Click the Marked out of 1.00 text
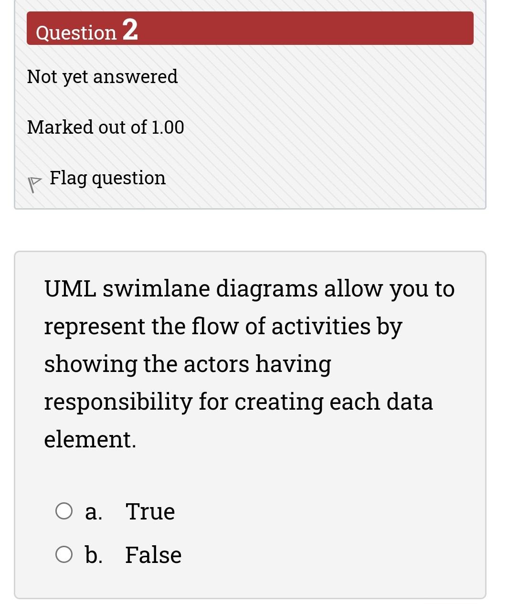Image resolution: width=508 pixels, height=604 pixels. [105, 127]
